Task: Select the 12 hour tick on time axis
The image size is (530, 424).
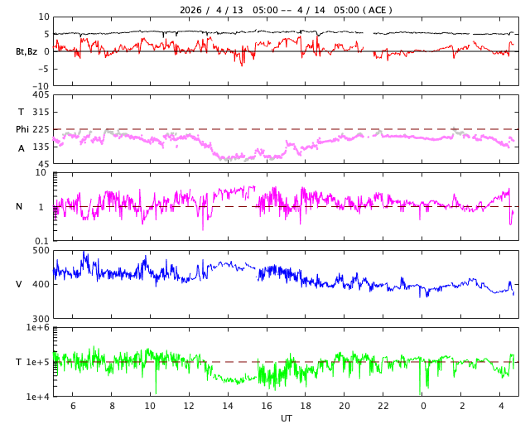Action: click(188, 406)
